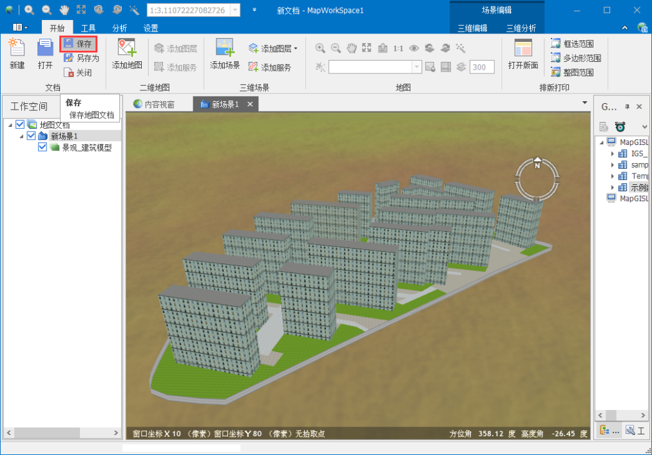Select the 景观_建筑模型 layer
The width and height of the screenshot is (652, 455).
pos(87,148)
